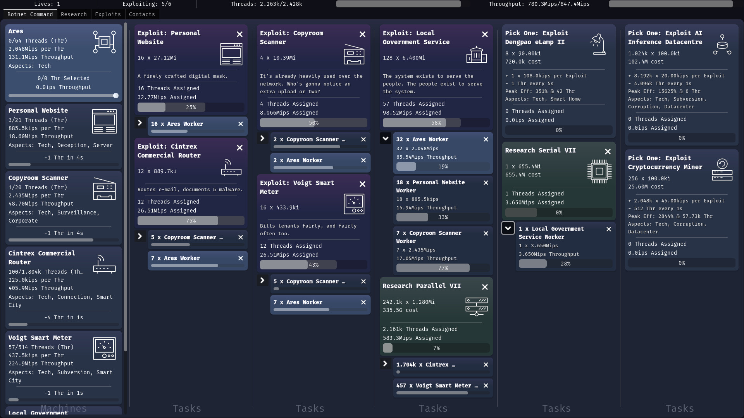Screen dimensions: 744x418
Task: Click the Cintrex Commercial Router icon
Action: point(104,264)
